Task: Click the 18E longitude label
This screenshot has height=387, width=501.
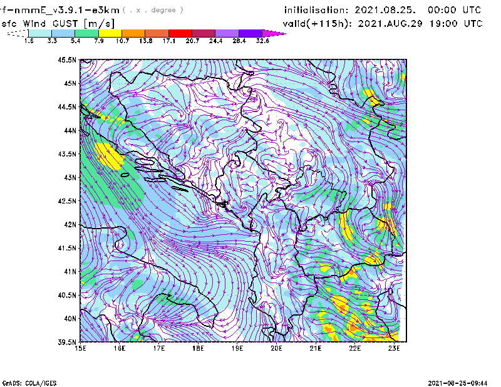Action: pyautogui.click(x=198, y=348)
